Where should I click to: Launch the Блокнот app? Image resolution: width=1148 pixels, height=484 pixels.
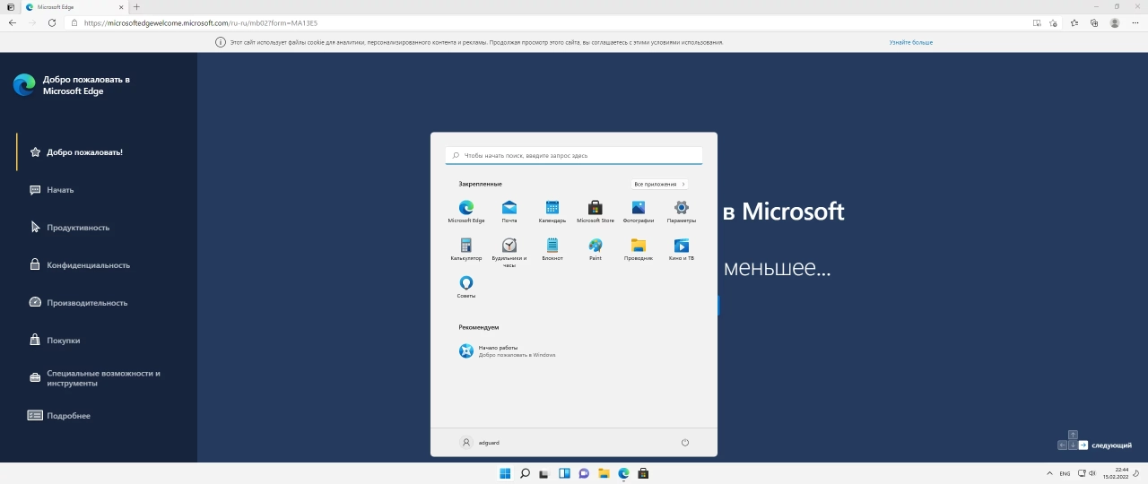[x=552, y=249]
